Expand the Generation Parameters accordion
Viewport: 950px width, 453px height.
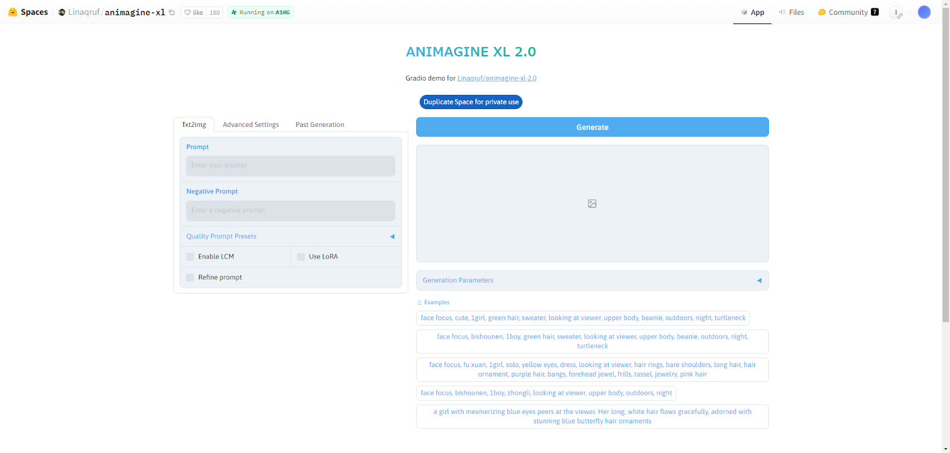592,280
